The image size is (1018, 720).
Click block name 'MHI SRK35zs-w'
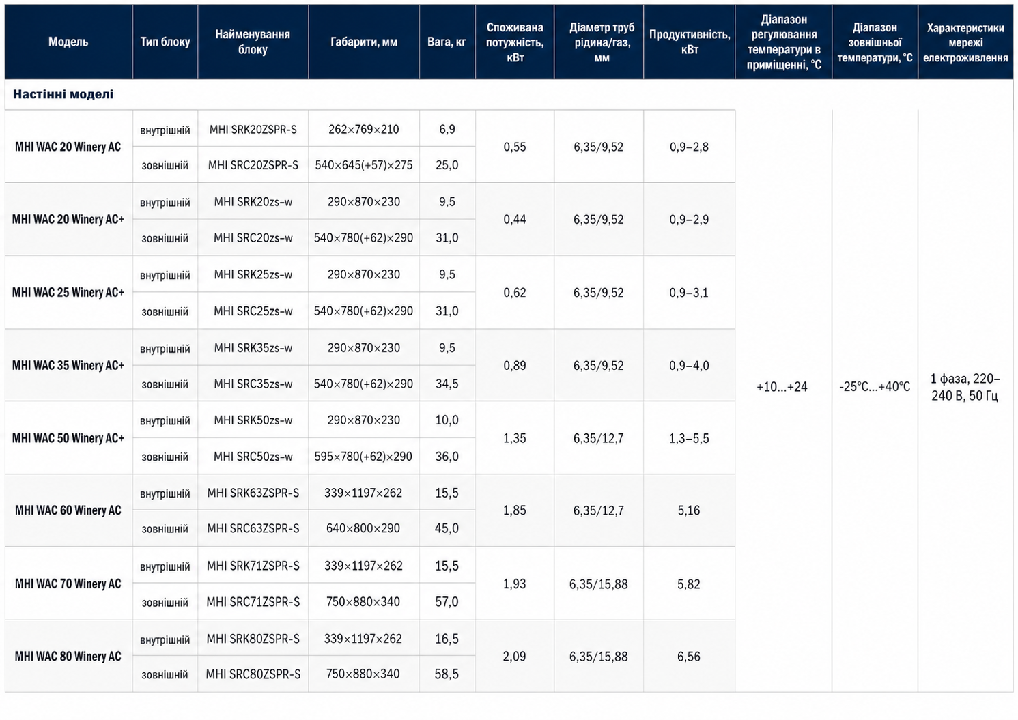[253, 347]
